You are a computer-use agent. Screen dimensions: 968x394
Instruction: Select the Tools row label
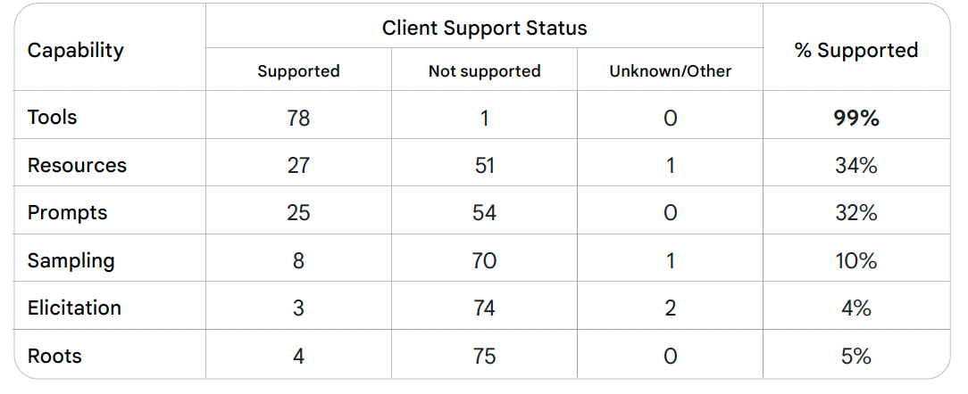(x=53, y=117)
